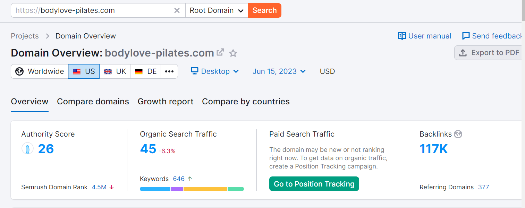The height and width of the screenshot is (208, 525).
Task: Open the Growth report tab
Action: coord(166,101)
